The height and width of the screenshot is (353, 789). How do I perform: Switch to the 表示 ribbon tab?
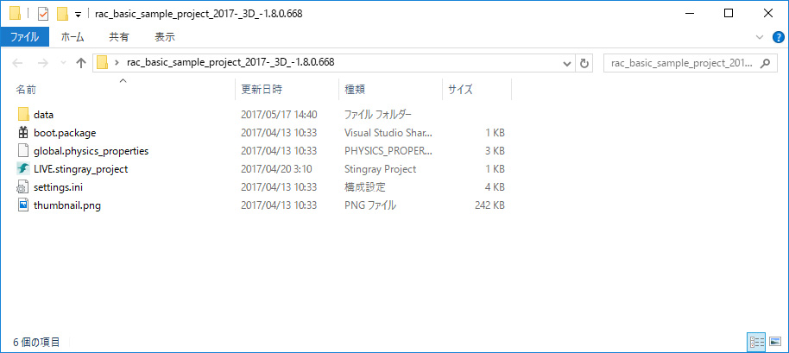pos(165,37)
